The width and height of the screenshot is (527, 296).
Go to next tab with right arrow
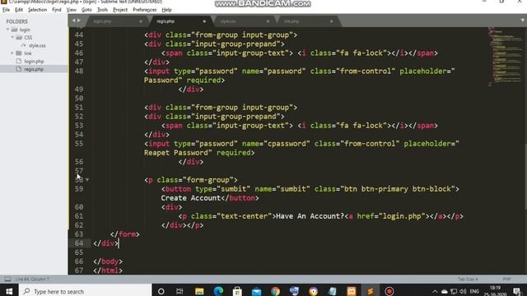pos(79,21)
